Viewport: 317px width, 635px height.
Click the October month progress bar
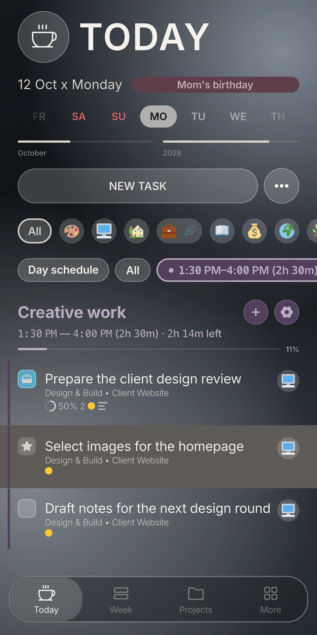[86, 142]
